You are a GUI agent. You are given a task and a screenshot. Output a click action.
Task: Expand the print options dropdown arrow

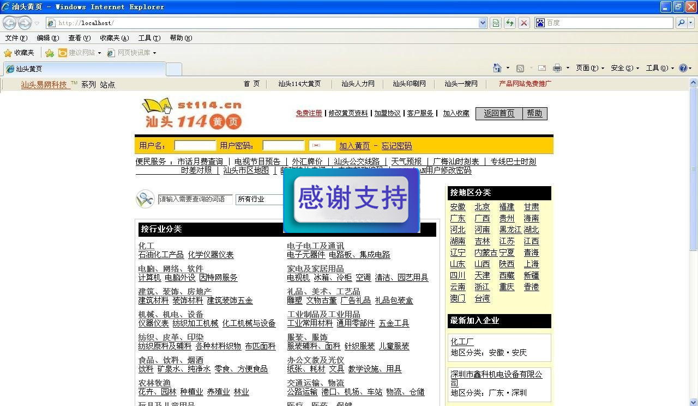coord(568,68)
